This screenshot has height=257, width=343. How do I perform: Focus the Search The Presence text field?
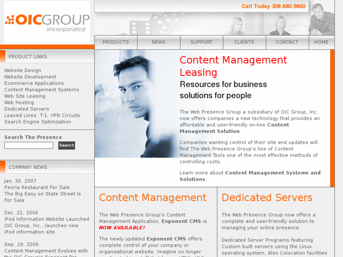[x=29, y=145]
